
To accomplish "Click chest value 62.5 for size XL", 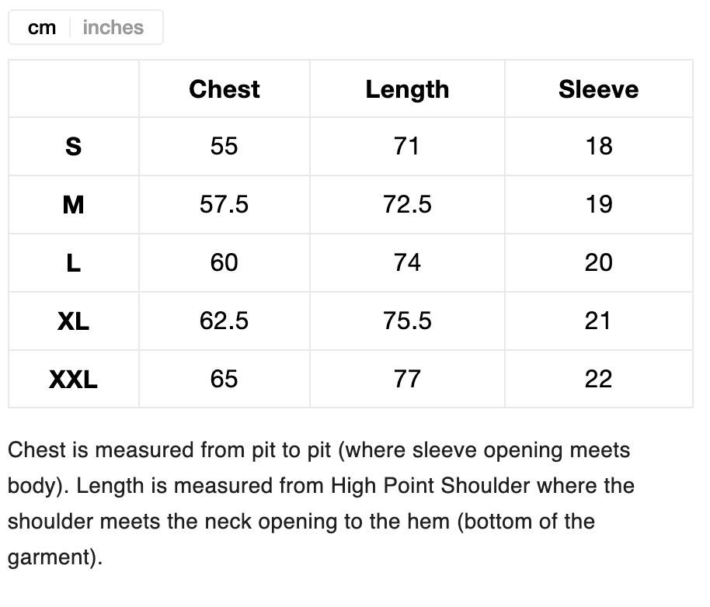I will pyautogui.click(x=224, y=321).
